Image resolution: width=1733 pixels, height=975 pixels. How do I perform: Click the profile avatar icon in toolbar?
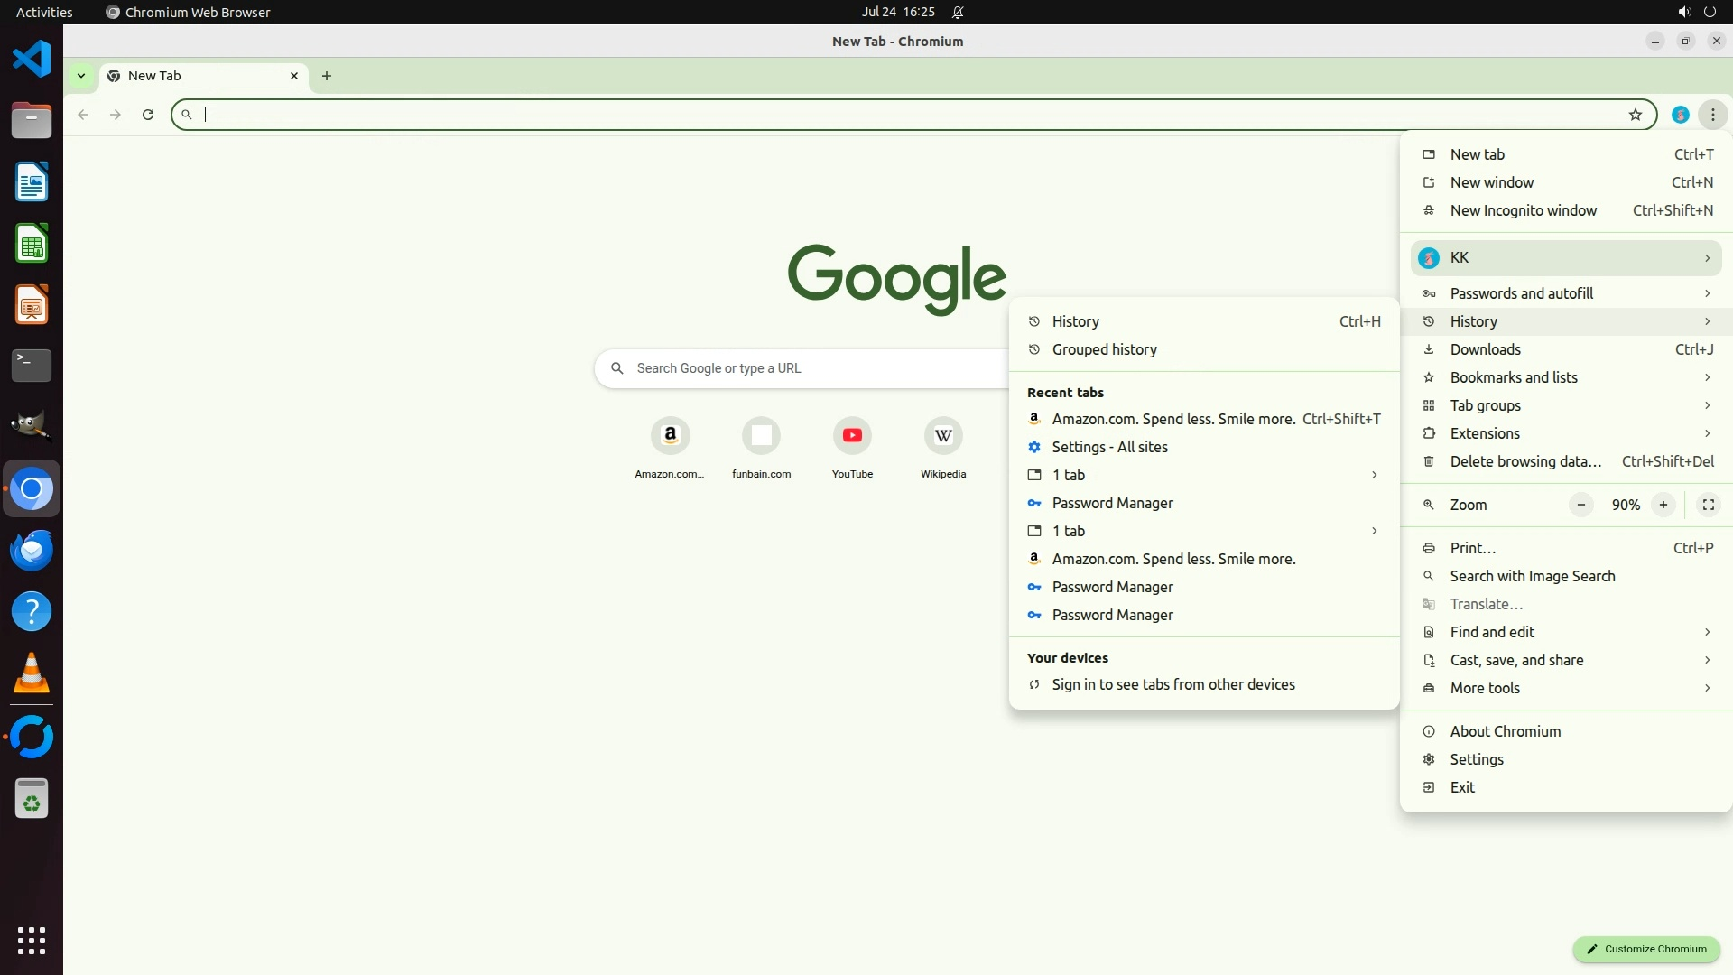(1680, 115)
